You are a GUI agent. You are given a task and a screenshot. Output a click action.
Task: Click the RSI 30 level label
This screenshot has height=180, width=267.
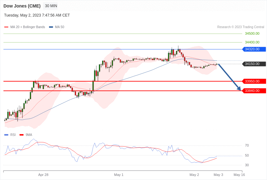(x=247, y=165)
